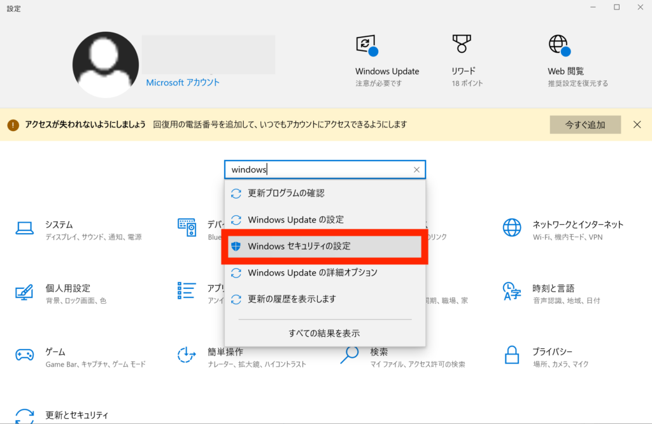Open the Update and Security refresh icon

coord(25,416)
